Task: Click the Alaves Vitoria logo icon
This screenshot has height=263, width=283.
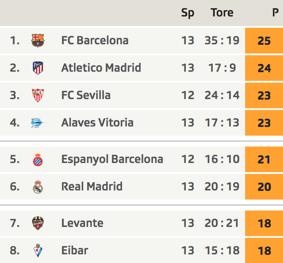Action: 37,123
